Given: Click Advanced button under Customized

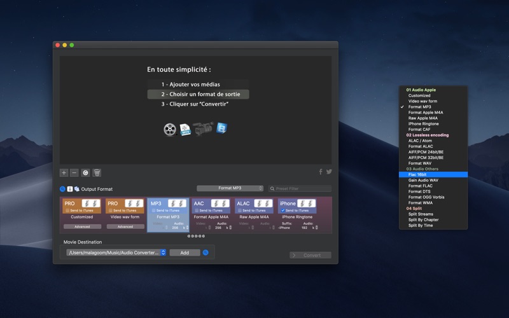Looking at the screenshot, I should (x=82, y=226).
